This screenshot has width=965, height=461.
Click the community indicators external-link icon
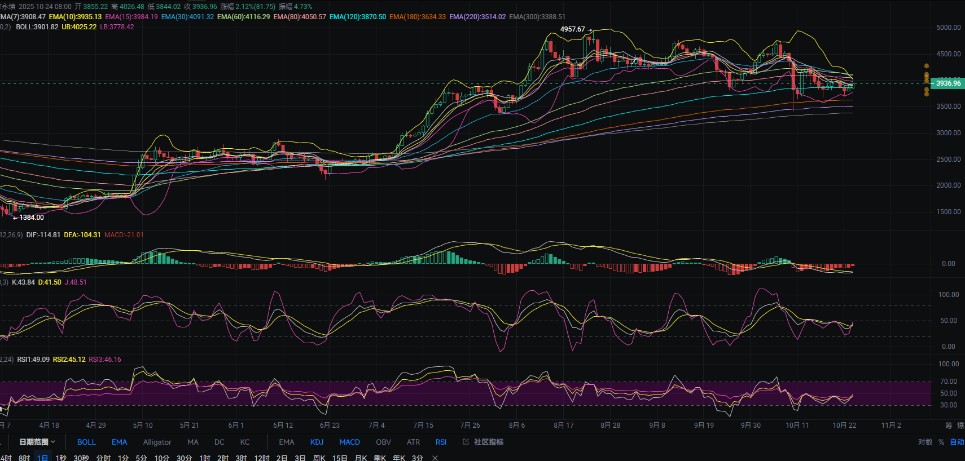tap(466, 442)
